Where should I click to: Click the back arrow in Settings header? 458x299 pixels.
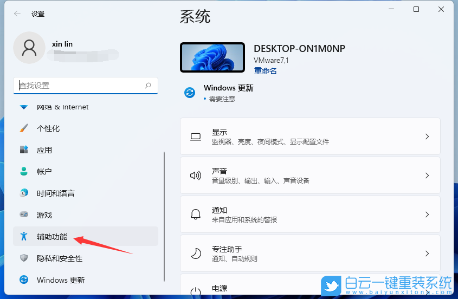tap(17, 14)
